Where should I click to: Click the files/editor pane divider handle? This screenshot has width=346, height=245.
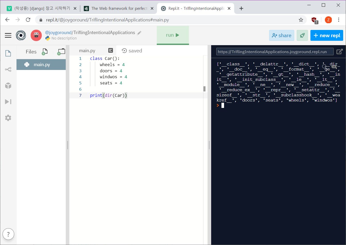point(68,145)
